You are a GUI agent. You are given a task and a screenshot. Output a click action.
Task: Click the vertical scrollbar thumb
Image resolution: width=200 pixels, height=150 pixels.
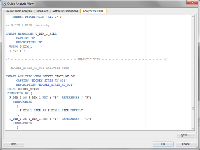193,109
